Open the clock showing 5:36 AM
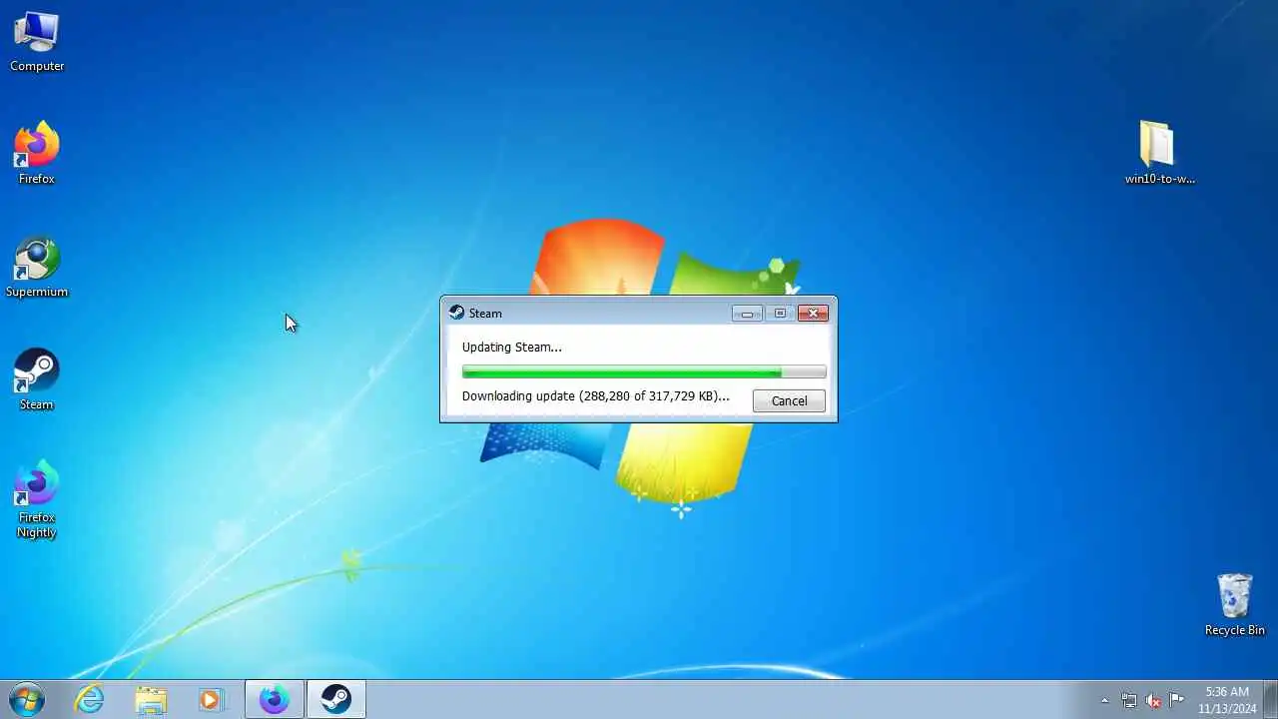The image size is (1278, 719). point(1227,700)
